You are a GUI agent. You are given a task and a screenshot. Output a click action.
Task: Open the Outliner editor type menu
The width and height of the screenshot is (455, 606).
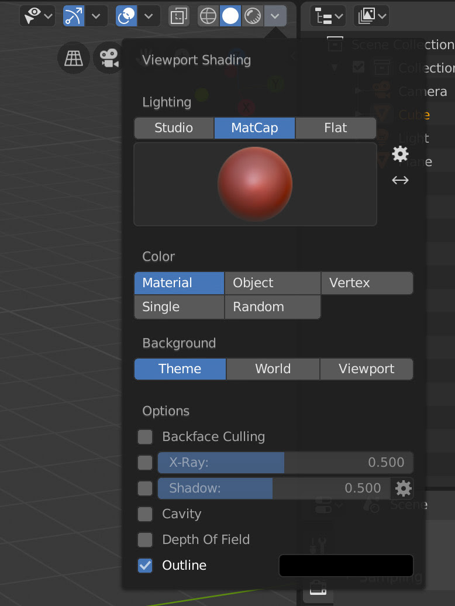[x=328, y=16]
